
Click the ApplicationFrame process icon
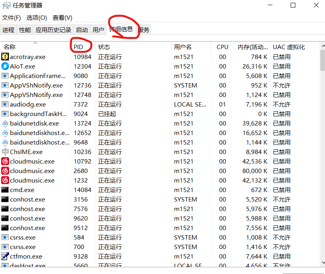(x=5, y=76)
